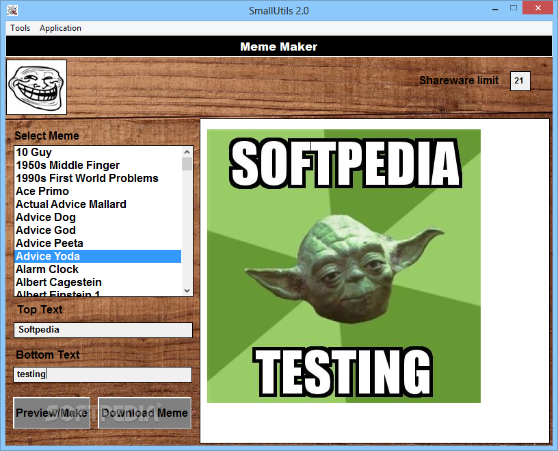Choose Advice Peeta from the list

pos(98,244)
